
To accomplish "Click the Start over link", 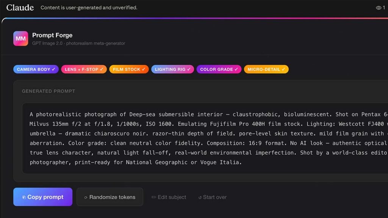I will (212, 197).
